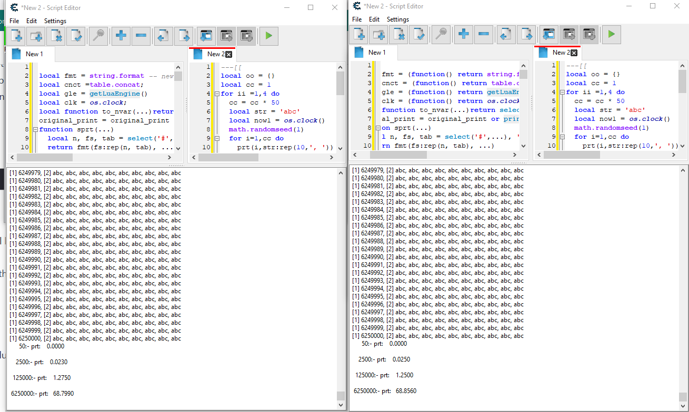Switch to New 1 tab in right window

(374, 53)
